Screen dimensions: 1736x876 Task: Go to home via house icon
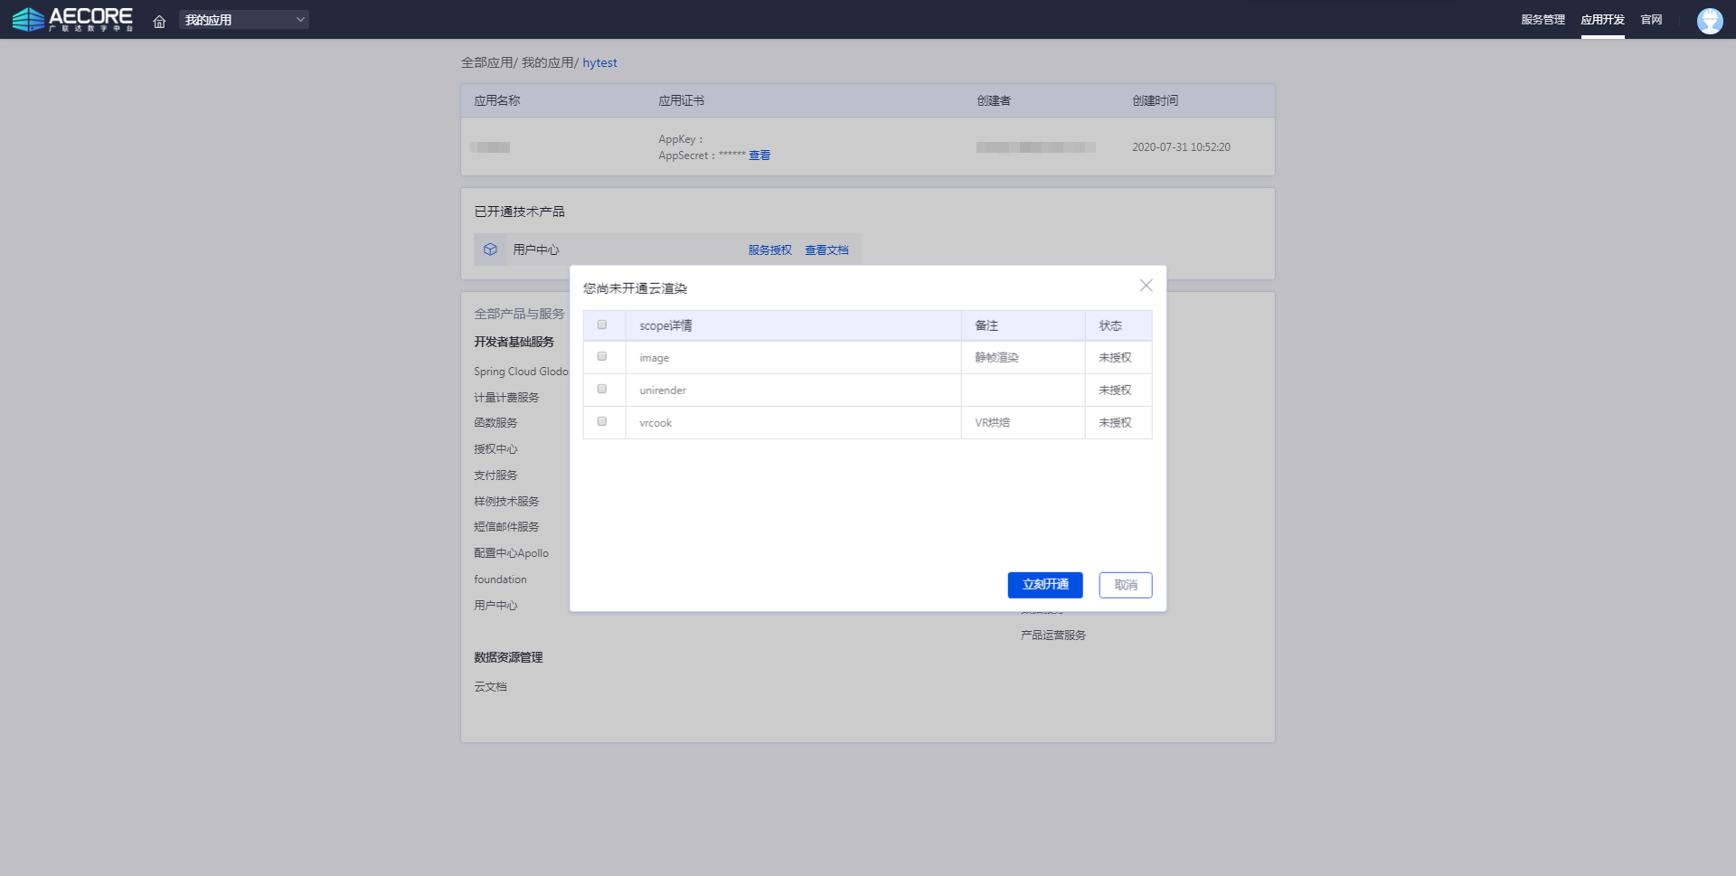(159, 21)
